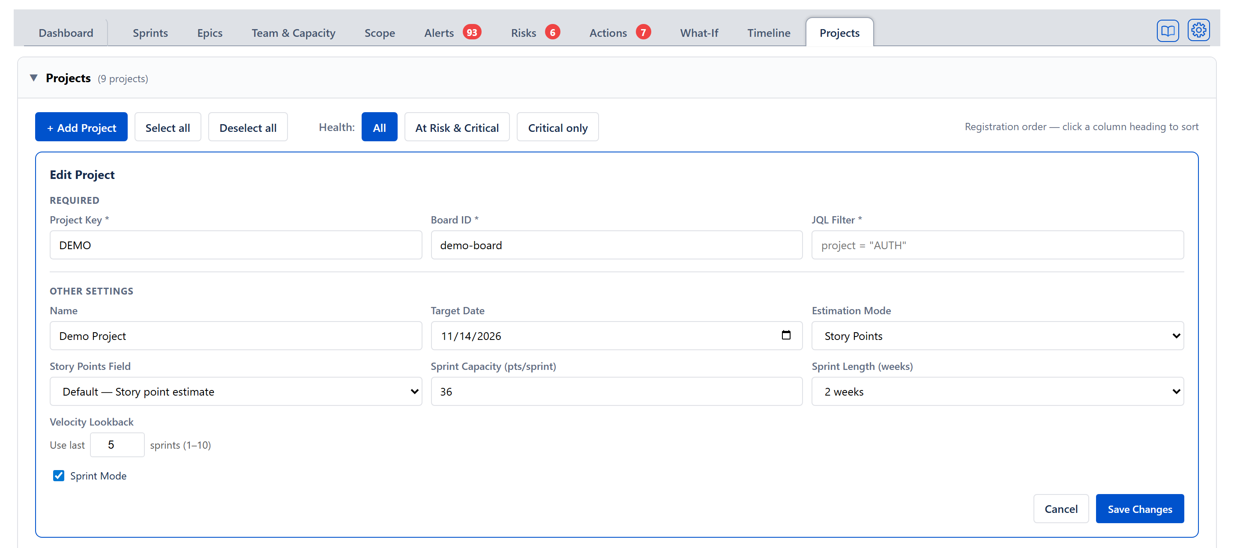The image size is (1234, 548).
Task: Focus the Project Key input field
Action: click(236, 245)
